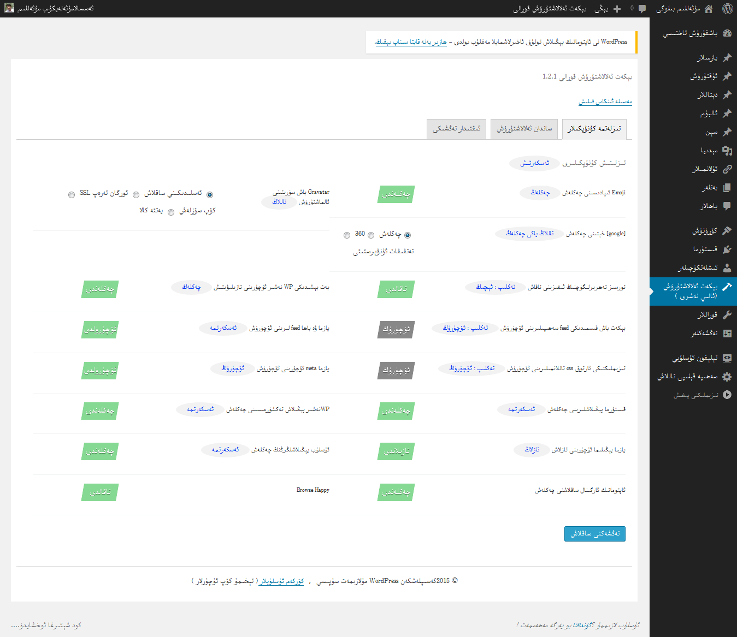The image size is (737, 637).
Task: Collapse the sidebar menu (تىزىملىكنى يىغىش)
Action: coord(727,395)
